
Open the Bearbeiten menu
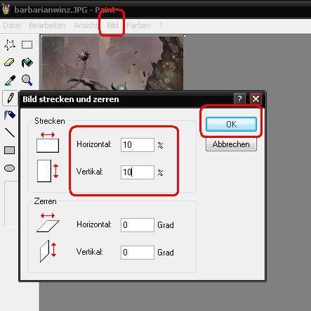(x=47, y=25)
